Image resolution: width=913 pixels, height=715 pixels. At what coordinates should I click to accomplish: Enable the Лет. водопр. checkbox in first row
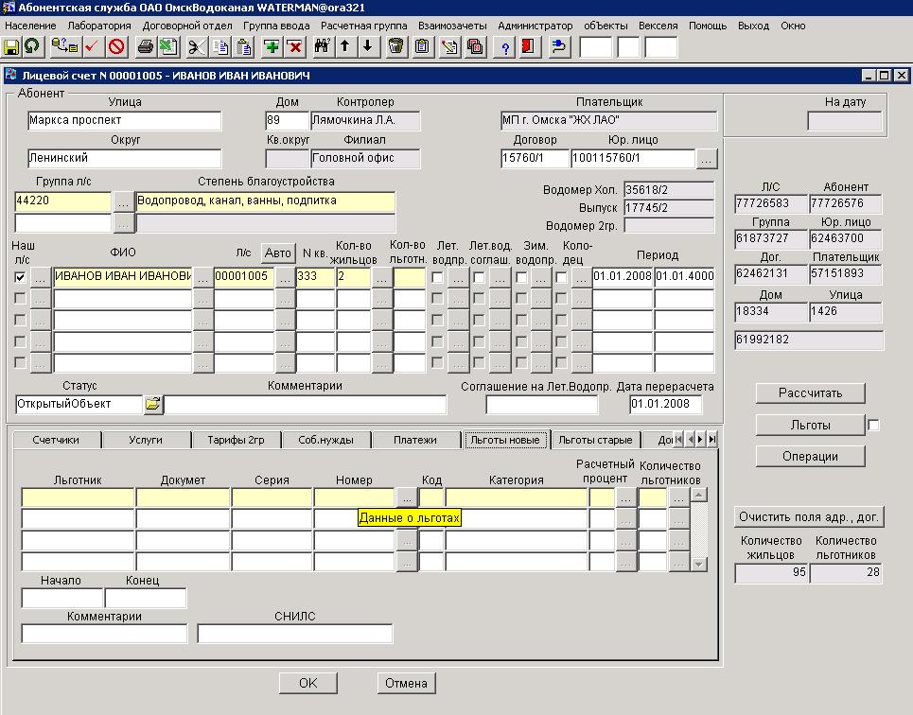click(x=437, y=277)
